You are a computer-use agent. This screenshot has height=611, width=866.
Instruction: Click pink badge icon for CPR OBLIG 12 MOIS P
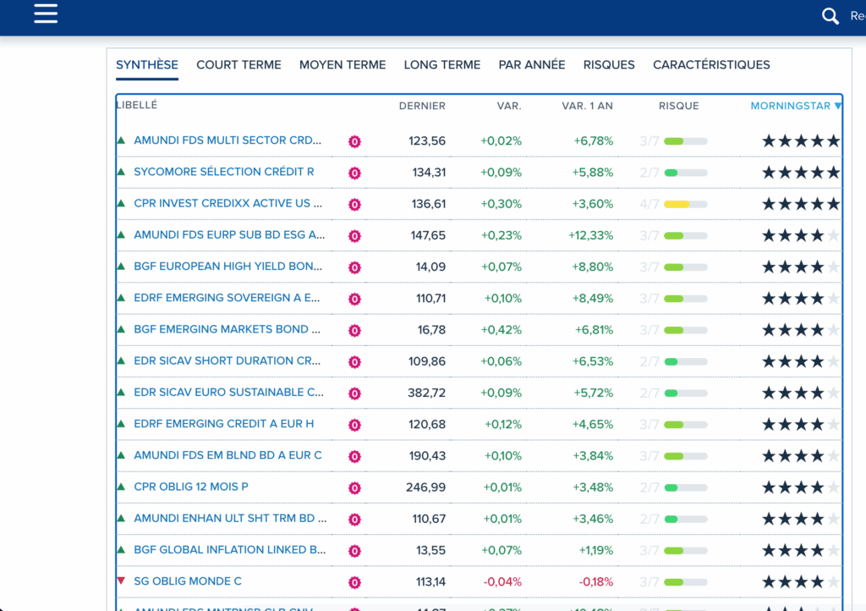[354, 487]
